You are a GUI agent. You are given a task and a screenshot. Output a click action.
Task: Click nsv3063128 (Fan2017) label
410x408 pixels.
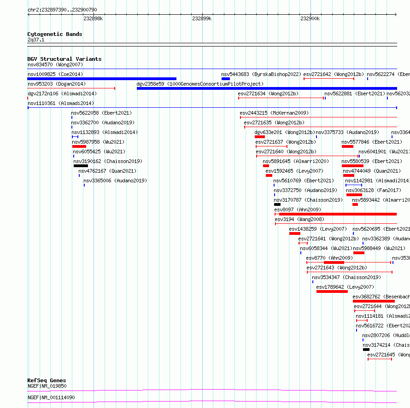point(374,190)
